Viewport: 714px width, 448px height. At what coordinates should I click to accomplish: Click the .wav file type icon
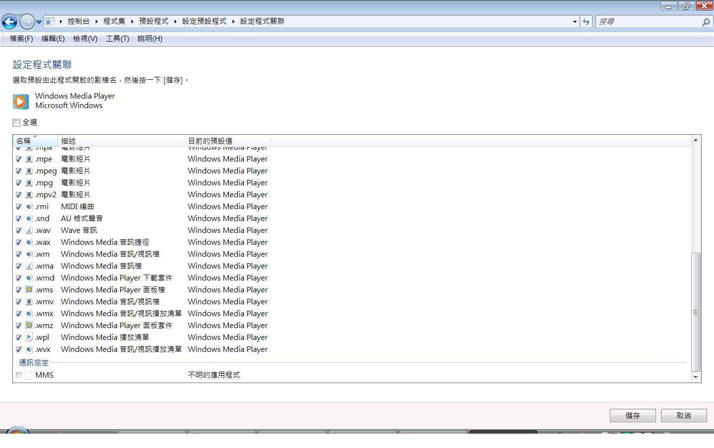tap(29, 230)
